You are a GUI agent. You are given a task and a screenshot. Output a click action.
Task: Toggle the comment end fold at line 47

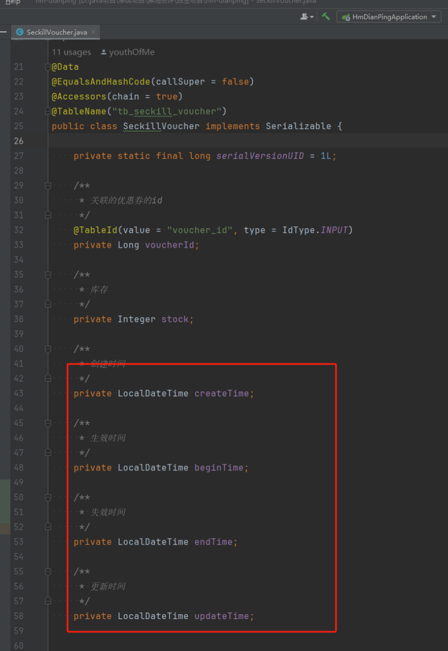click(47, 453)
